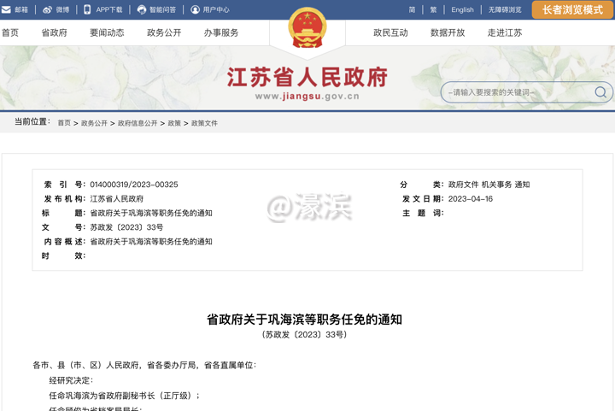Go to 数据开放 section
Screen dimensions: 615x411
[x=448, y=32]
